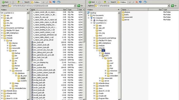Expand IBM_WebSphere in left tree
179x100 pixels.
pyautogui.click(x=2, y=33)
